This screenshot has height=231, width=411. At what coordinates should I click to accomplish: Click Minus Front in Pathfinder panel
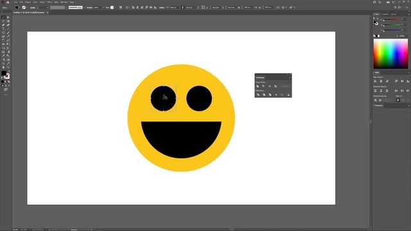click(x=263, y=86)
